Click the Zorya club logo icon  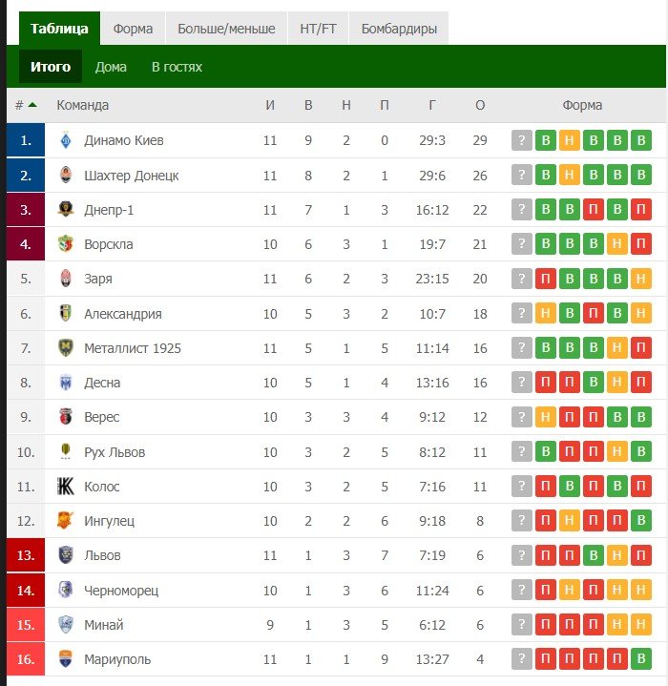pos(66,279)
